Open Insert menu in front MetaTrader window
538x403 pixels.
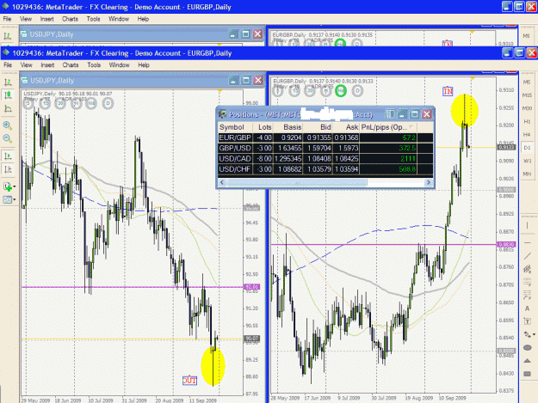click(47, 65)
